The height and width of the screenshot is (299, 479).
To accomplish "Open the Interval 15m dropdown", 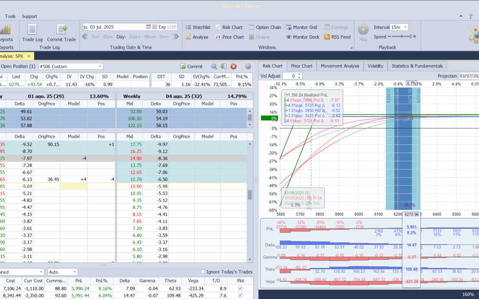I will pos(406,27).
